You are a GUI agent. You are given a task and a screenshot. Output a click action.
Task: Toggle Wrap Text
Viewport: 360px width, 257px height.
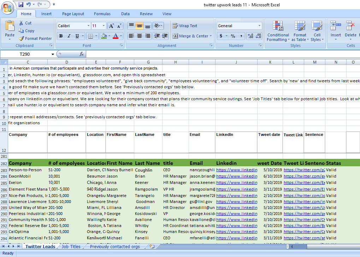click(x=185, y=26)
